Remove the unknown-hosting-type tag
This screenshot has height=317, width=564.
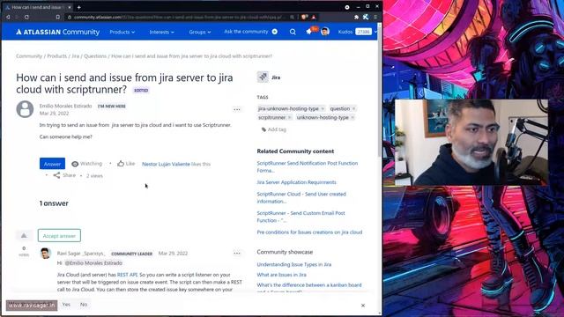point(352,117)
